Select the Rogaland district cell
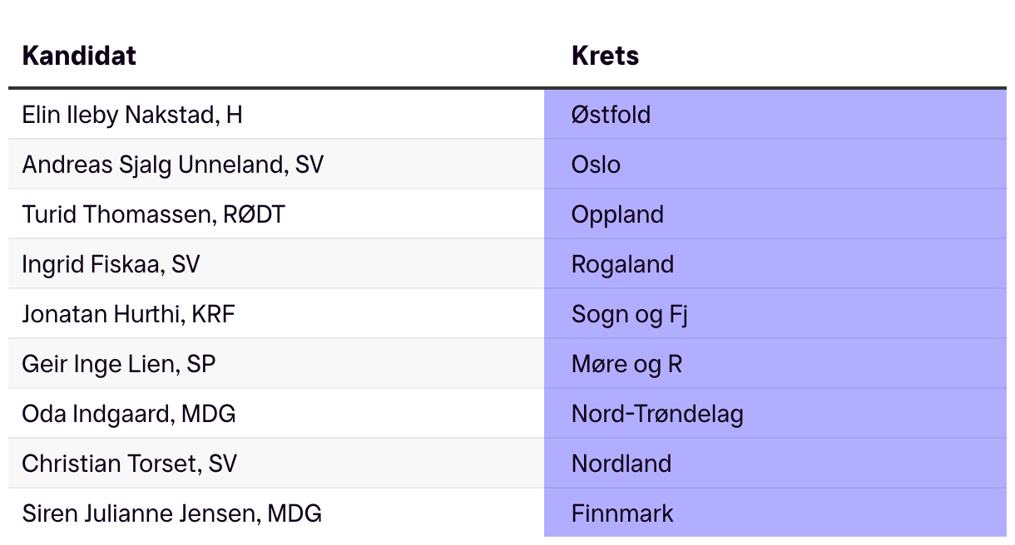The image size is (1015, 545). 622,264
